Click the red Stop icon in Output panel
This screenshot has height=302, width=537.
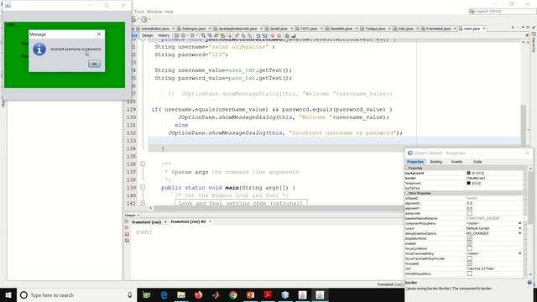click(127, 234)
